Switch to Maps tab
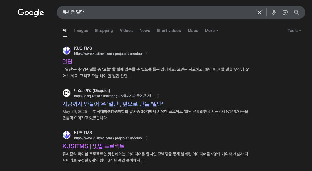 click(193, 31)
